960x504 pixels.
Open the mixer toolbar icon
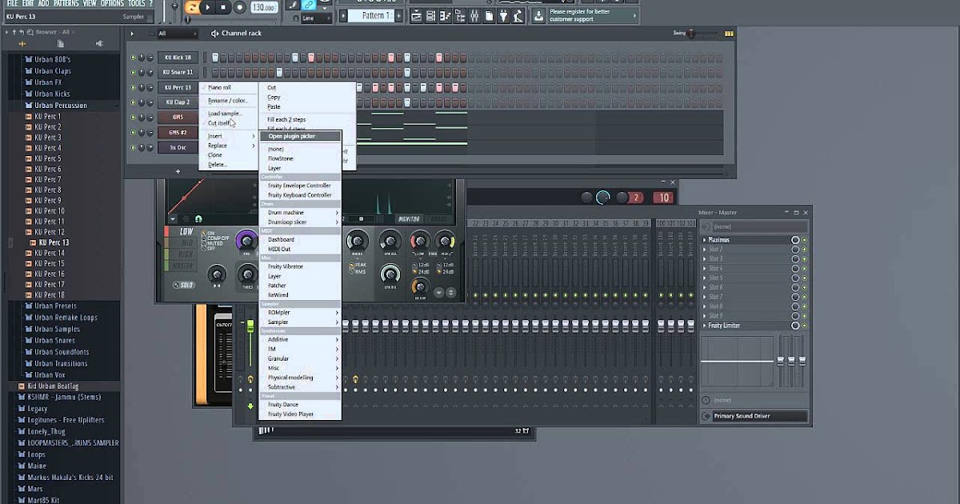click(x=473, y=16)
